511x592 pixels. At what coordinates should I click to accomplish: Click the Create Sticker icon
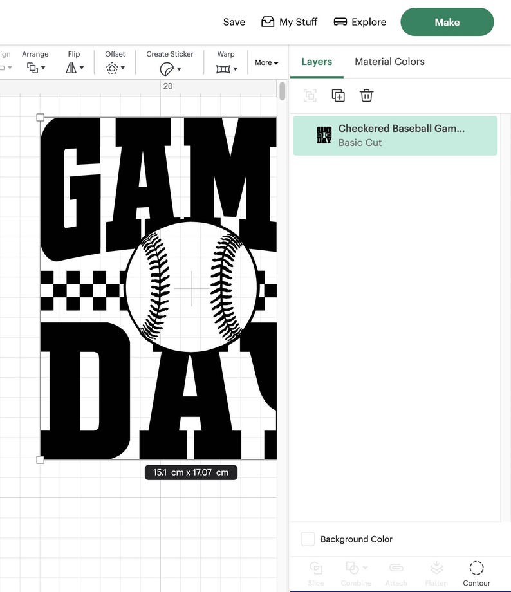click(167, 69)
